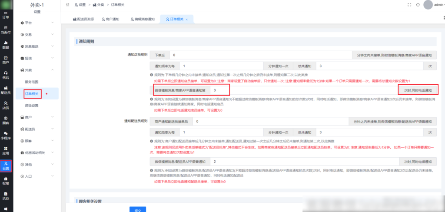Open the 顾客 icon in the dark sidebar
Image resolution: width=445 pixels, height=212 pixels.
(6, 120)
